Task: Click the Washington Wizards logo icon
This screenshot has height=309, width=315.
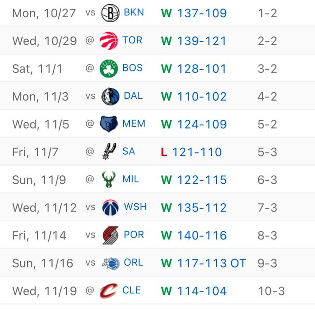Action: (110, 207)
